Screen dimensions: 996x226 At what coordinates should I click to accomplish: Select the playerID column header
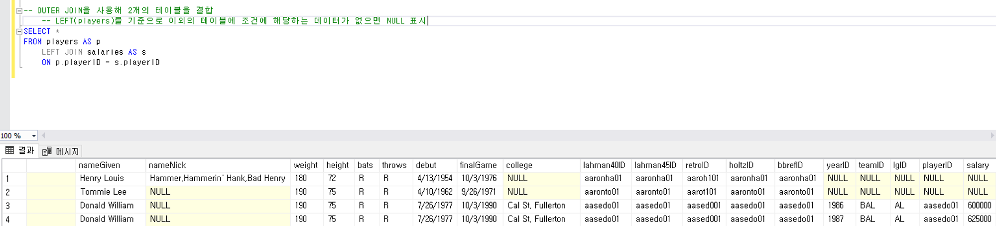(x=941, y=165)
